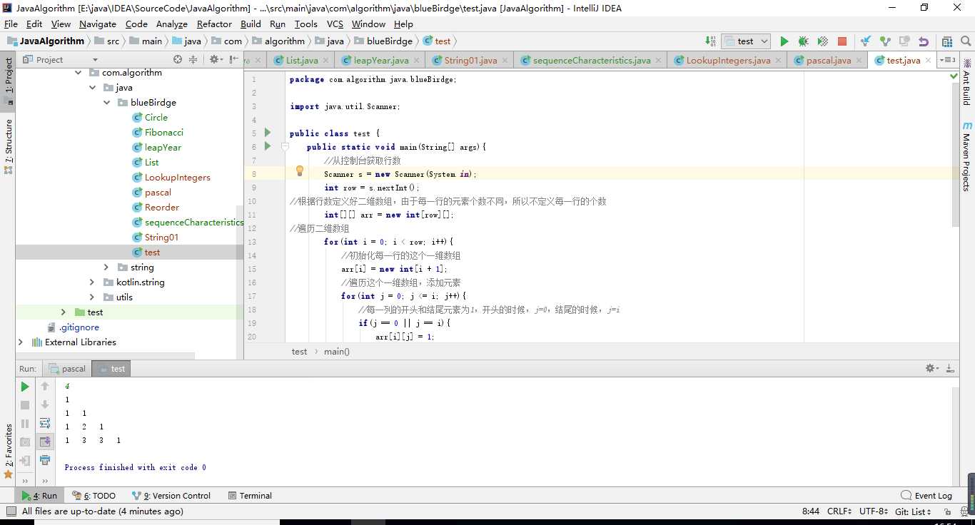975x525 pixels.
Task: Click the Commit changes VCS icon
Action: (x=885, y=41)
